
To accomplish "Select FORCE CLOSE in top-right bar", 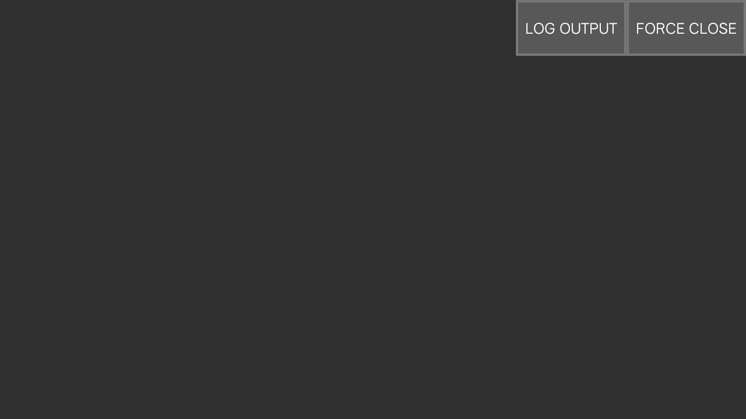I will [x=686, y=28].
